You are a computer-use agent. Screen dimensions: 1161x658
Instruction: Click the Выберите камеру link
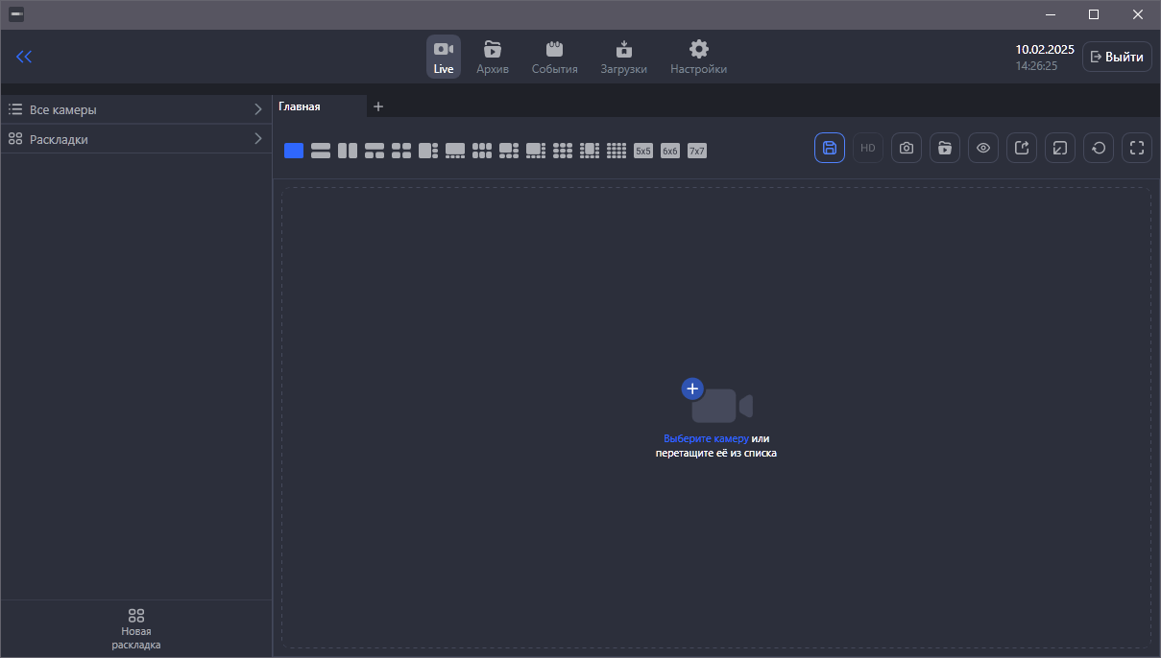[x=706, y=438]
